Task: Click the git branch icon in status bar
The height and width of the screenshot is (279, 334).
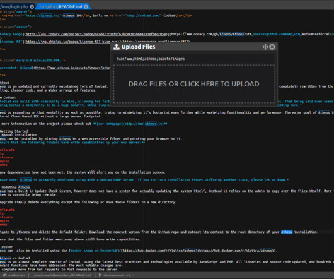Action: 100,275
